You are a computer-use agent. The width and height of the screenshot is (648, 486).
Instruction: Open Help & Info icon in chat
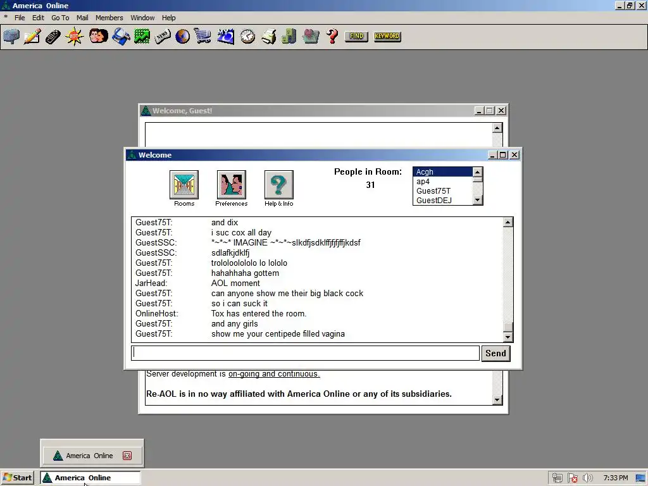coord(279,185)
